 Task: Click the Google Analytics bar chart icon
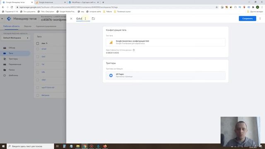(111, 42)
